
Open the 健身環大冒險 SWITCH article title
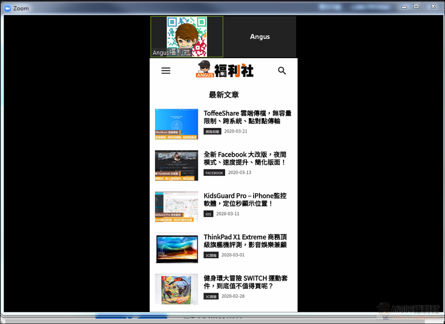coord(246,282)
